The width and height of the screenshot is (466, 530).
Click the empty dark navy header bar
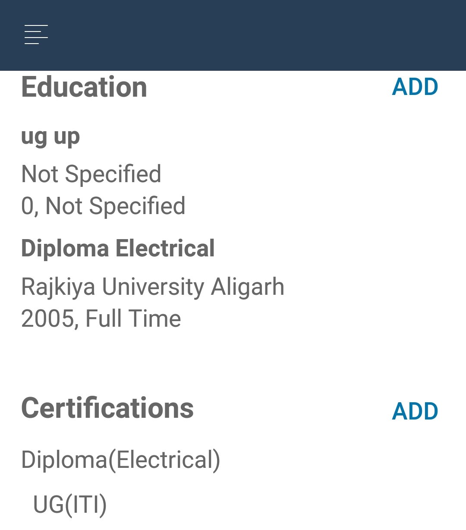pyautogui.click(x=259, y=35)
